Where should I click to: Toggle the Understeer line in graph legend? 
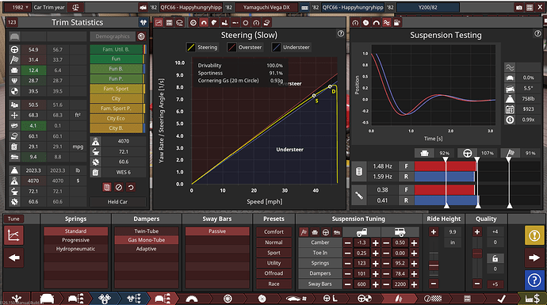tap(291, 47)
